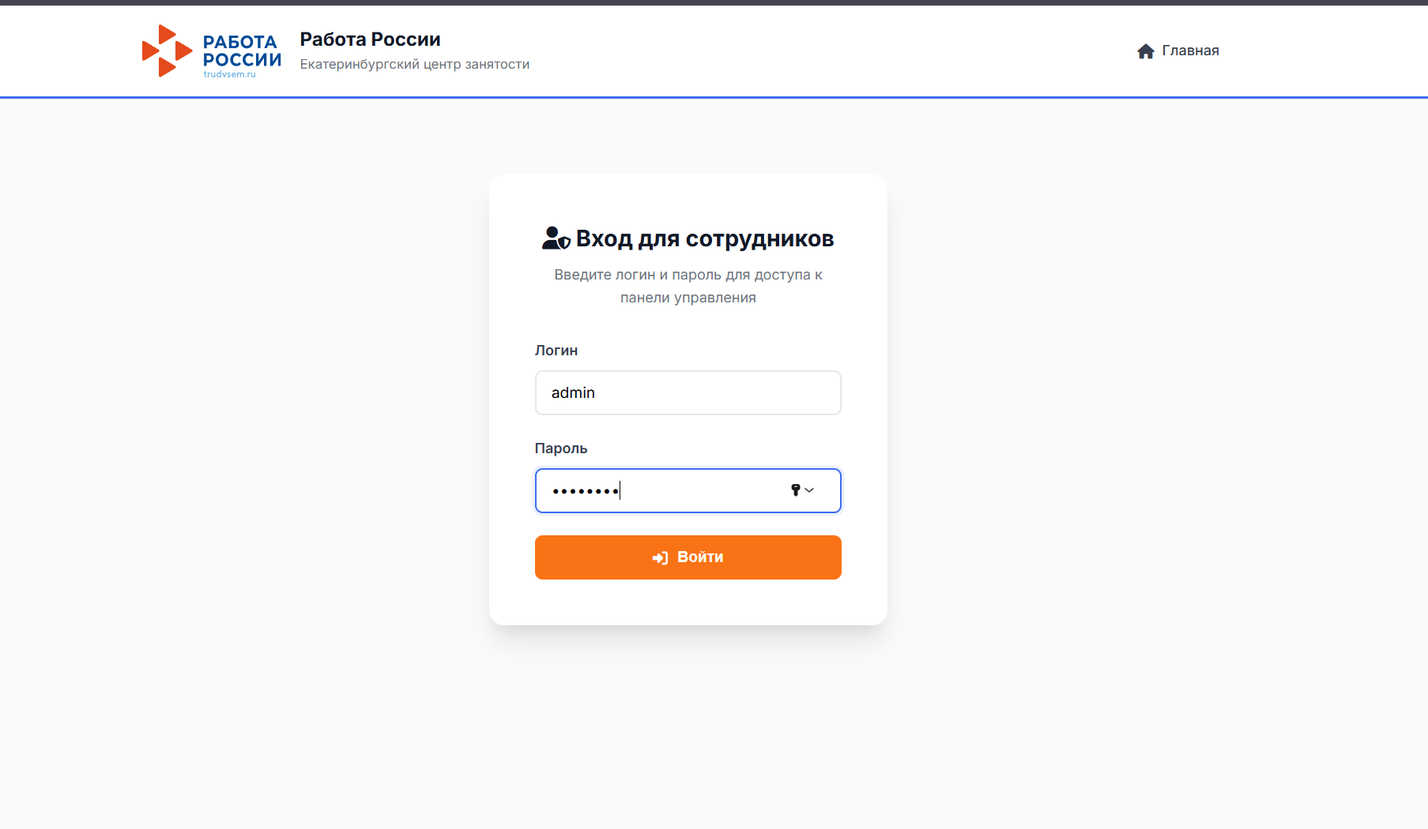Open the Главная menu item
Image resolution: width=1428 pixels, height=829 pixels.
tap(1189, 51)
